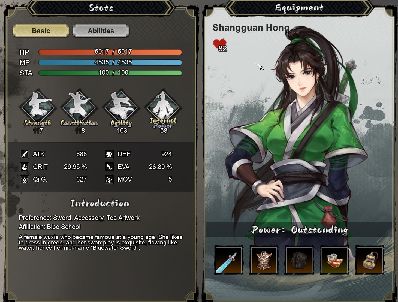Select the black bracer equipment slot

pos(299,260)
